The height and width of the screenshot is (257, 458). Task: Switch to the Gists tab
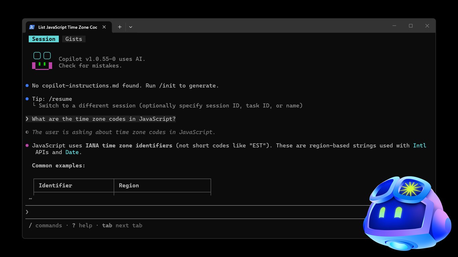click(x=74, y=39)
